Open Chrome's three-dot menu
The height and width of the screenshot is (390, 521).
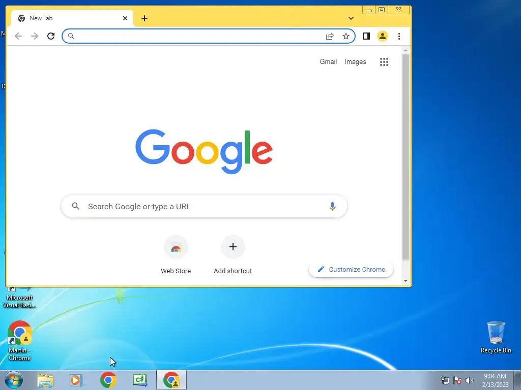click(399, 36)
